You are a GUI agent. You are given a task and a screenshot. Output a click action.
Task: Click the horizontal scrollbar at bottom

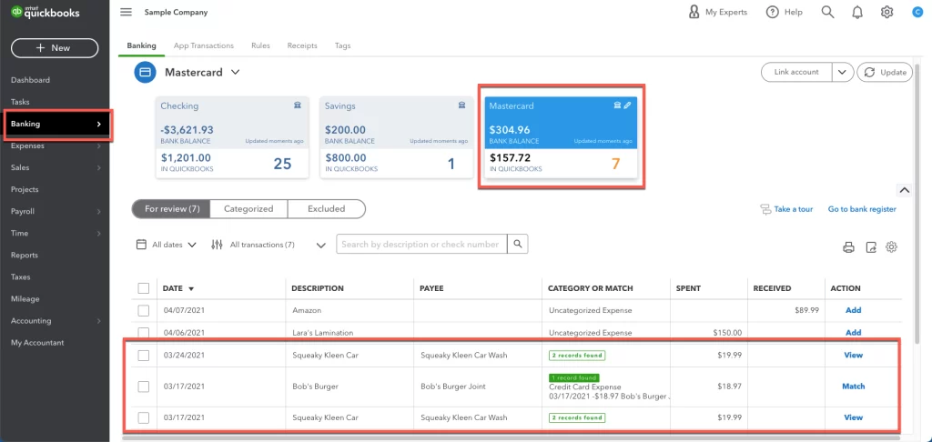point(512,437)
